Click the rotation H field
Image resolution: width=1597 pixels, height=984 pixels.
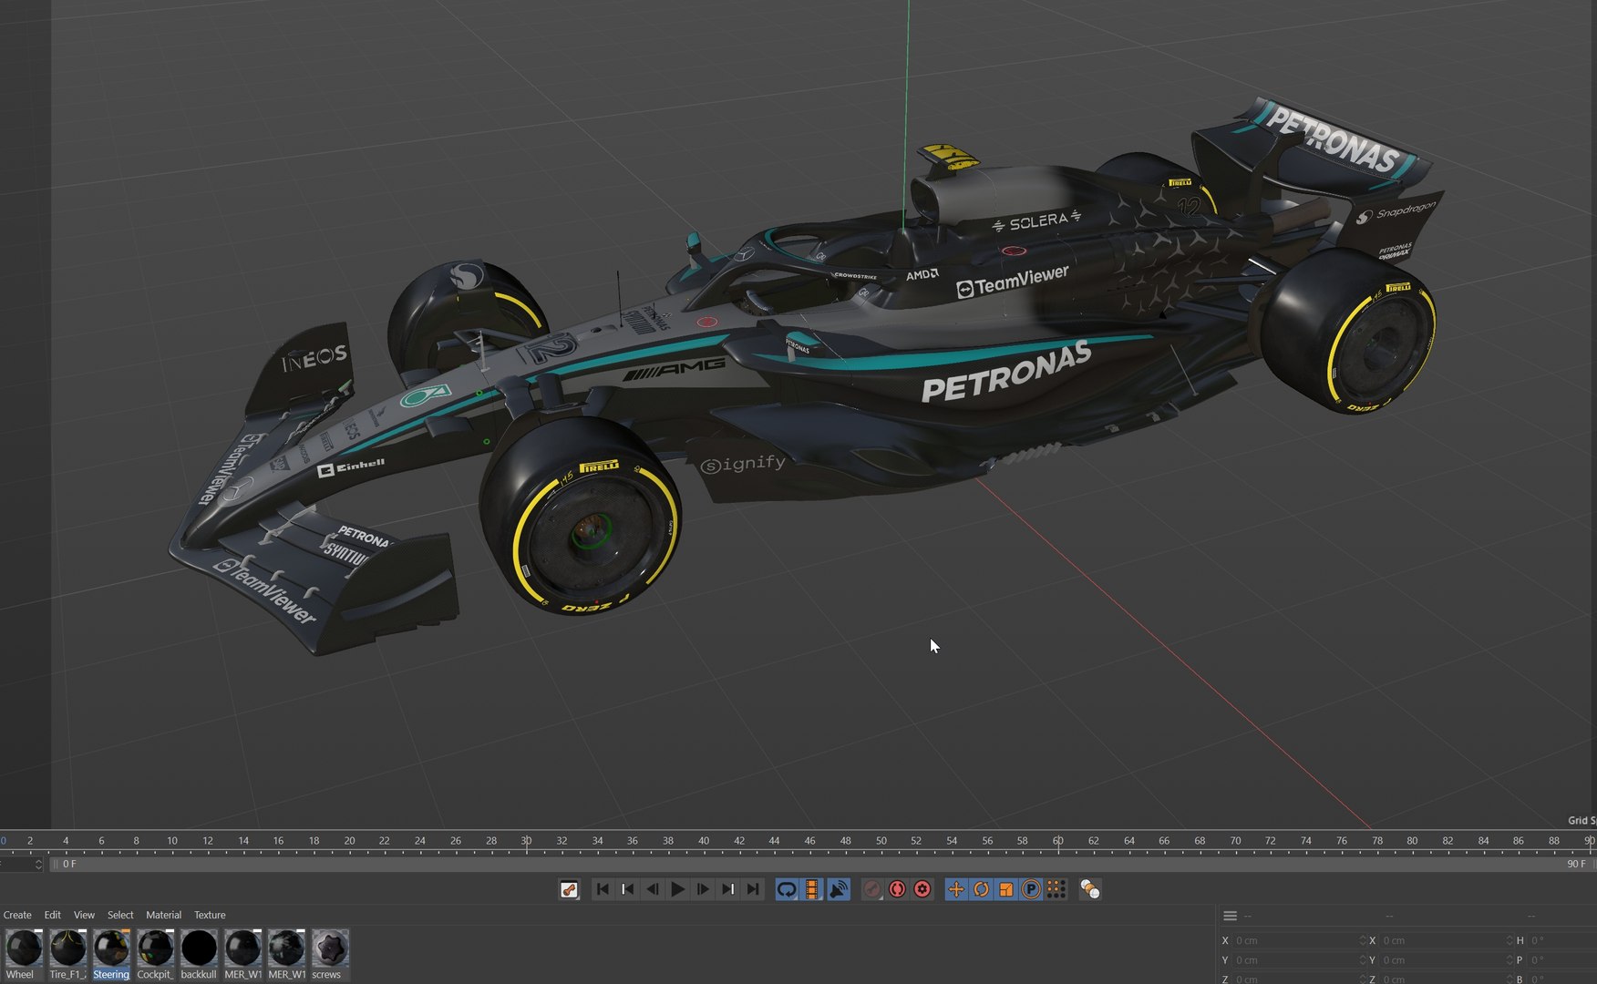(1562, 940)
